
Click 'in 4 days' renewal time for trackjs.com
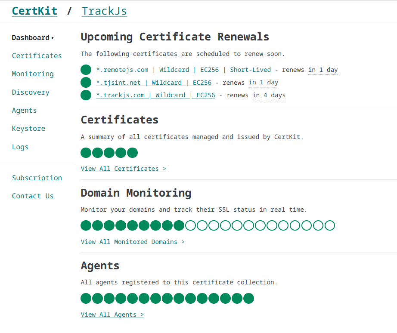(269, 96)
